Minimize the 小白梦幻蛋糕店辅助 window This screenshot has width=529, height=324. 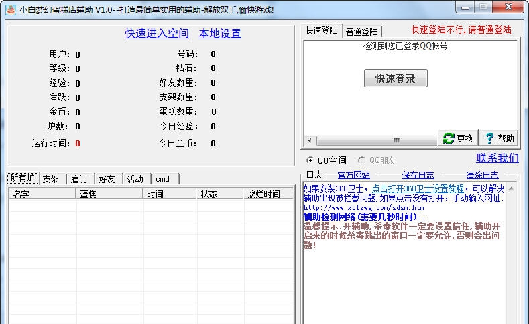pos(465,7)
